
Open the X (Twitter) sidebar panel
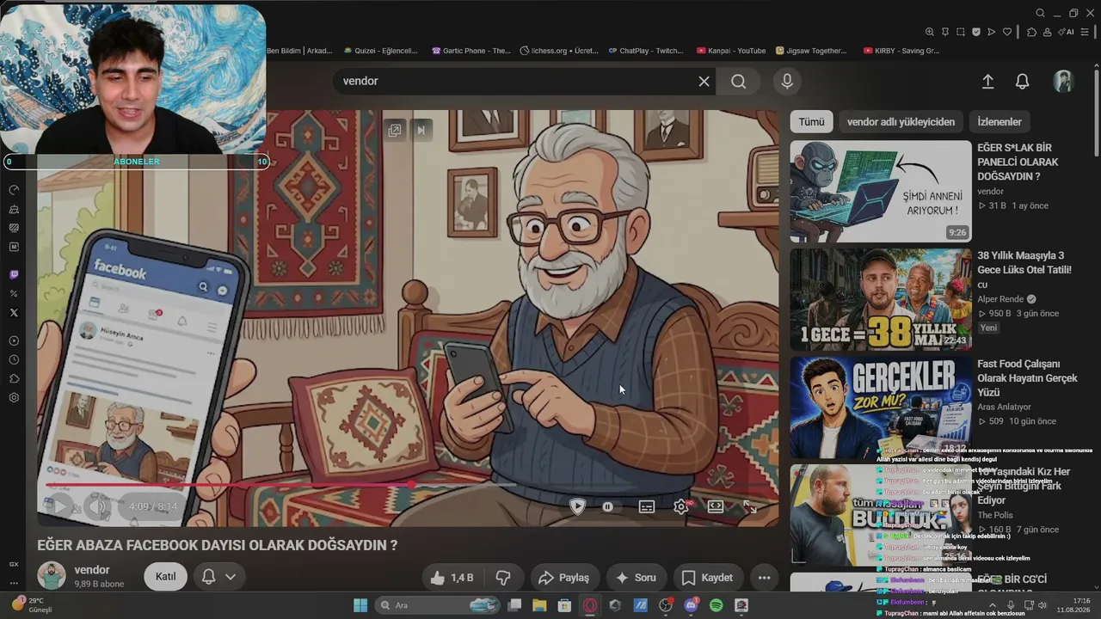point(14,313)
